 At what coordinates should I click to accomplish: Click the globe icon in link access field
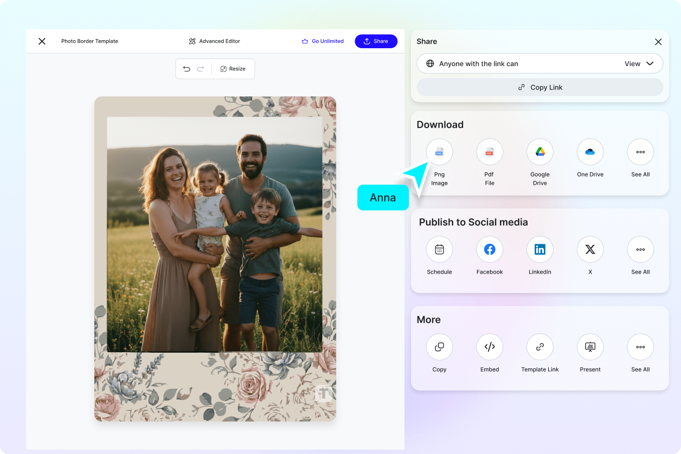(x=430, y=63)
